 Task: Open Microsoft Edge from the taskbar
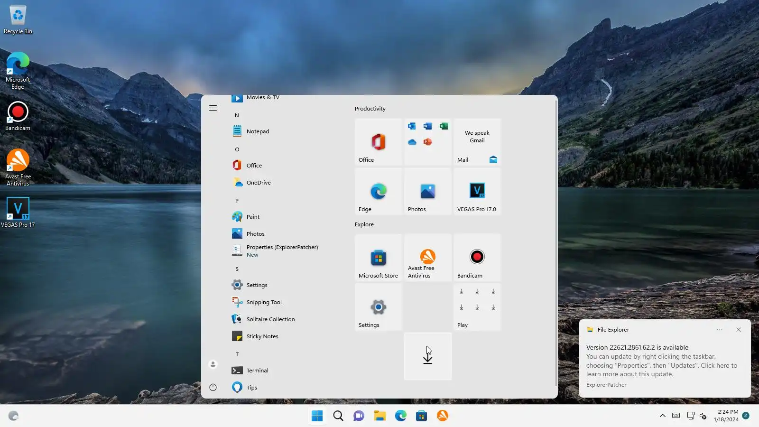pos(401,416)
